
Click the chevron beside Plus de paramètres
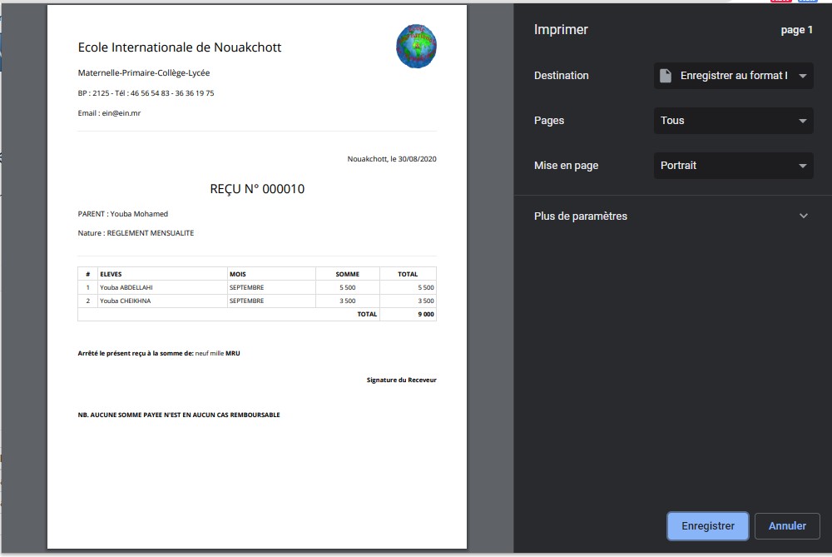pos(804,216)
